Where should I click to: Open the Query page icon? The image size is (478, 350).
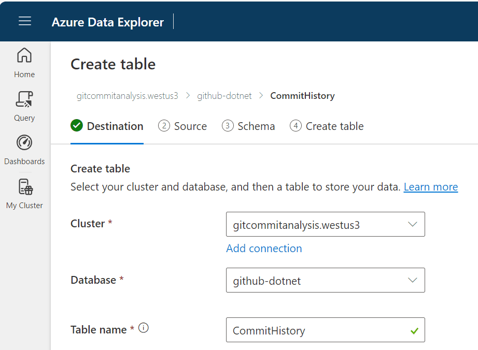click(24, 99)
